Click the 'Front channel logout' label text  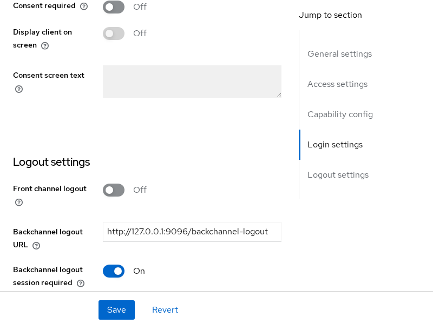tap(50, 188)
